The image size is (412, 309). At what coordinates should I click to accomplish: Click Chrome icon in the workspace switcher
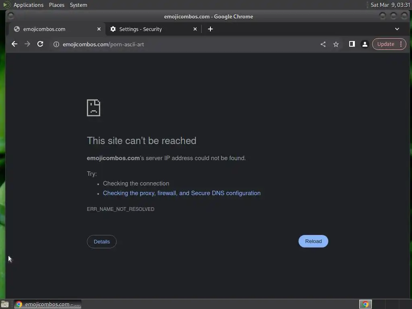pyautogui.click(x=365, y=304)
